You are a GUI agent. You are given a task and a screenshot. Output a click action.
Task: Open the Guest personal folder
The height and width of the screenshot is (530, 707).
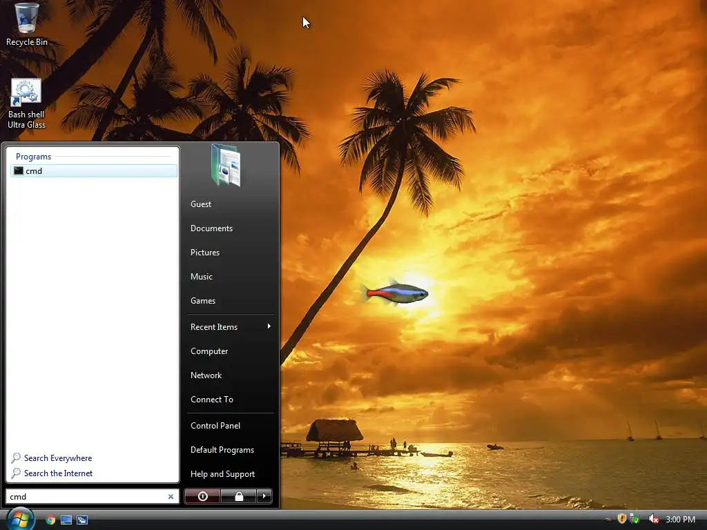point(201,204)
